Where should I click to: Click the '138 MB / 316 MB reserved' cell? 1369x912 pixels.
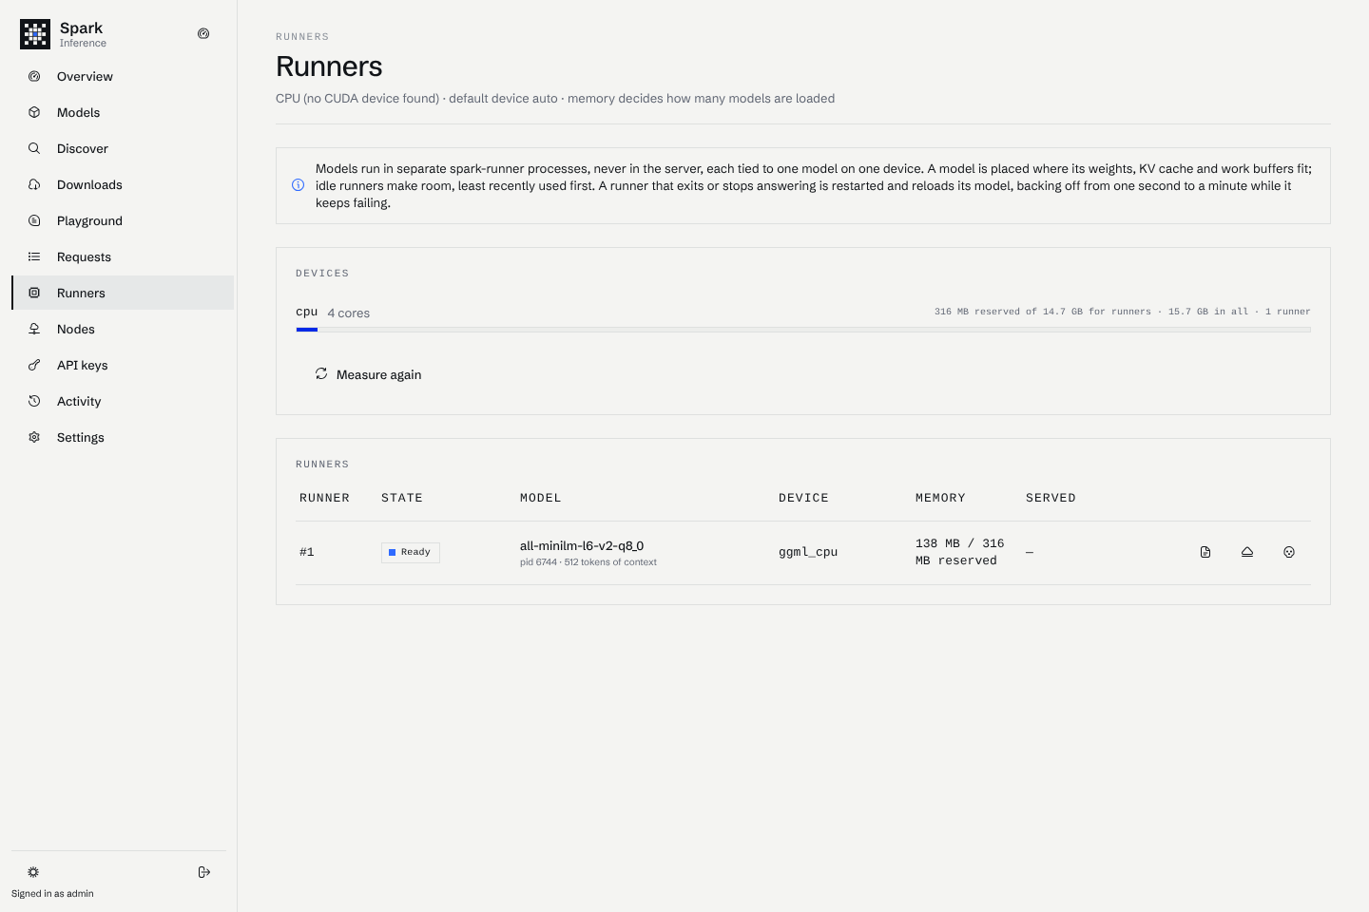tap(960, 552)
